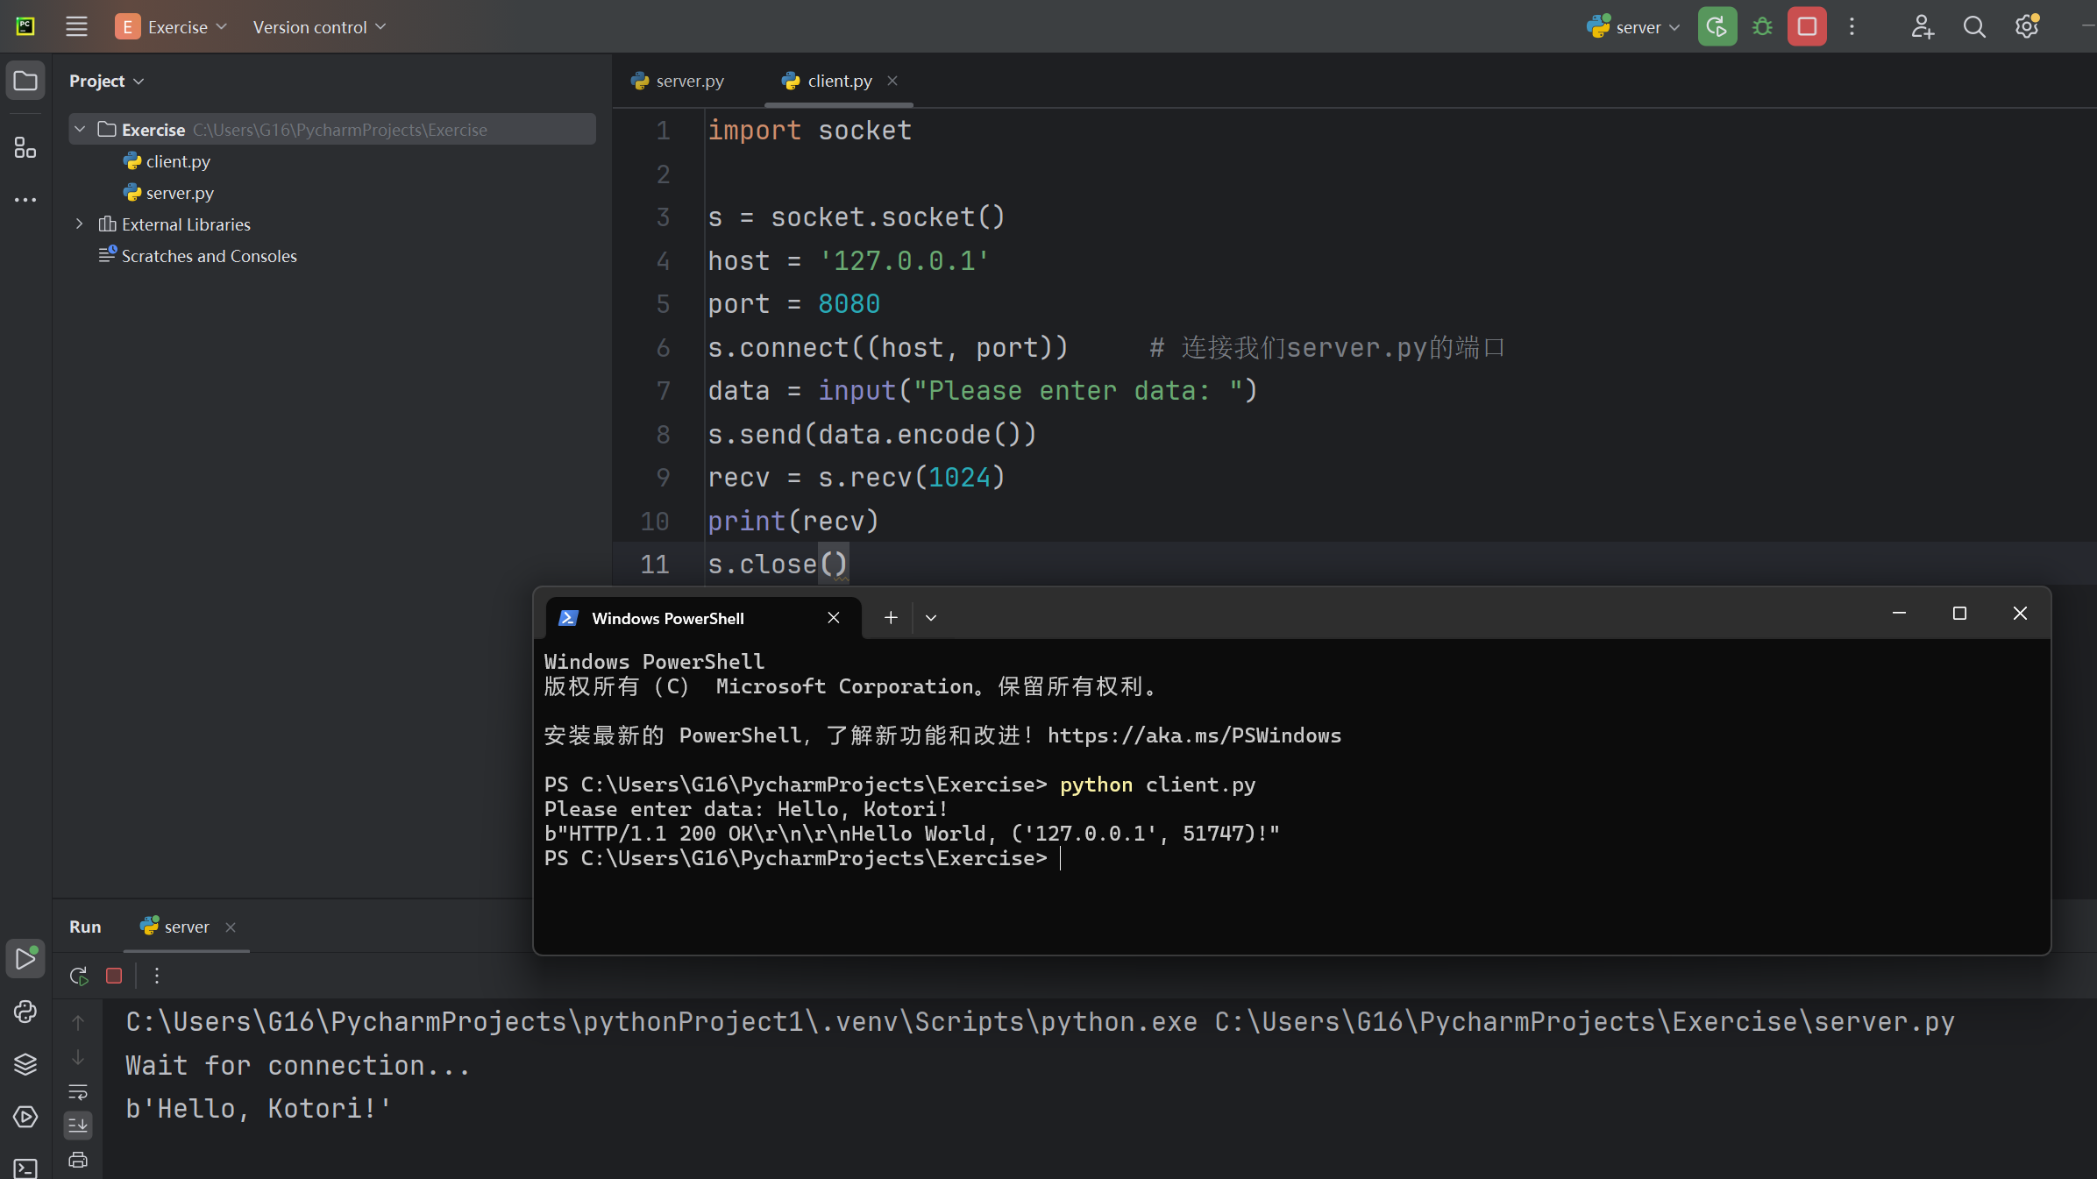
Task: Open PowerShell new tab profile dropdown
Action: coord(931,618)
